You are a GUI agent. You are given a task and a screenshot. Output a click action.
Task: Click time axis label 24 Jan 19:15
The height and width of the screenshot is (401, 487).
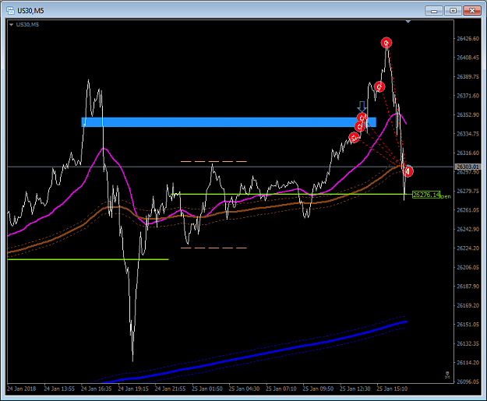click(133, 389)
